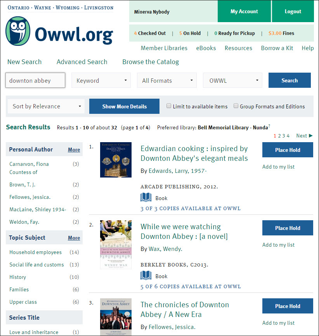Add Edwardian cooking to my list
Screen dimensions: 319x336
pos(278,167)
